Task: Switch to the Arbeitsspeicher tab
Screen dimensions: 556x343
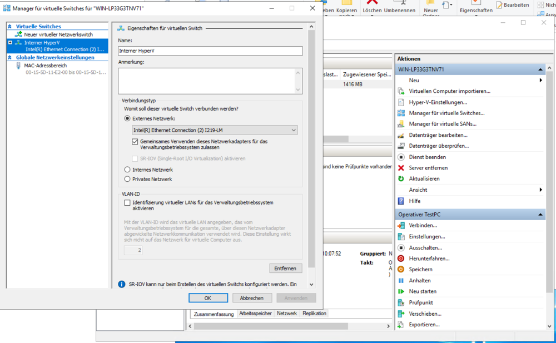Action: 255,314
